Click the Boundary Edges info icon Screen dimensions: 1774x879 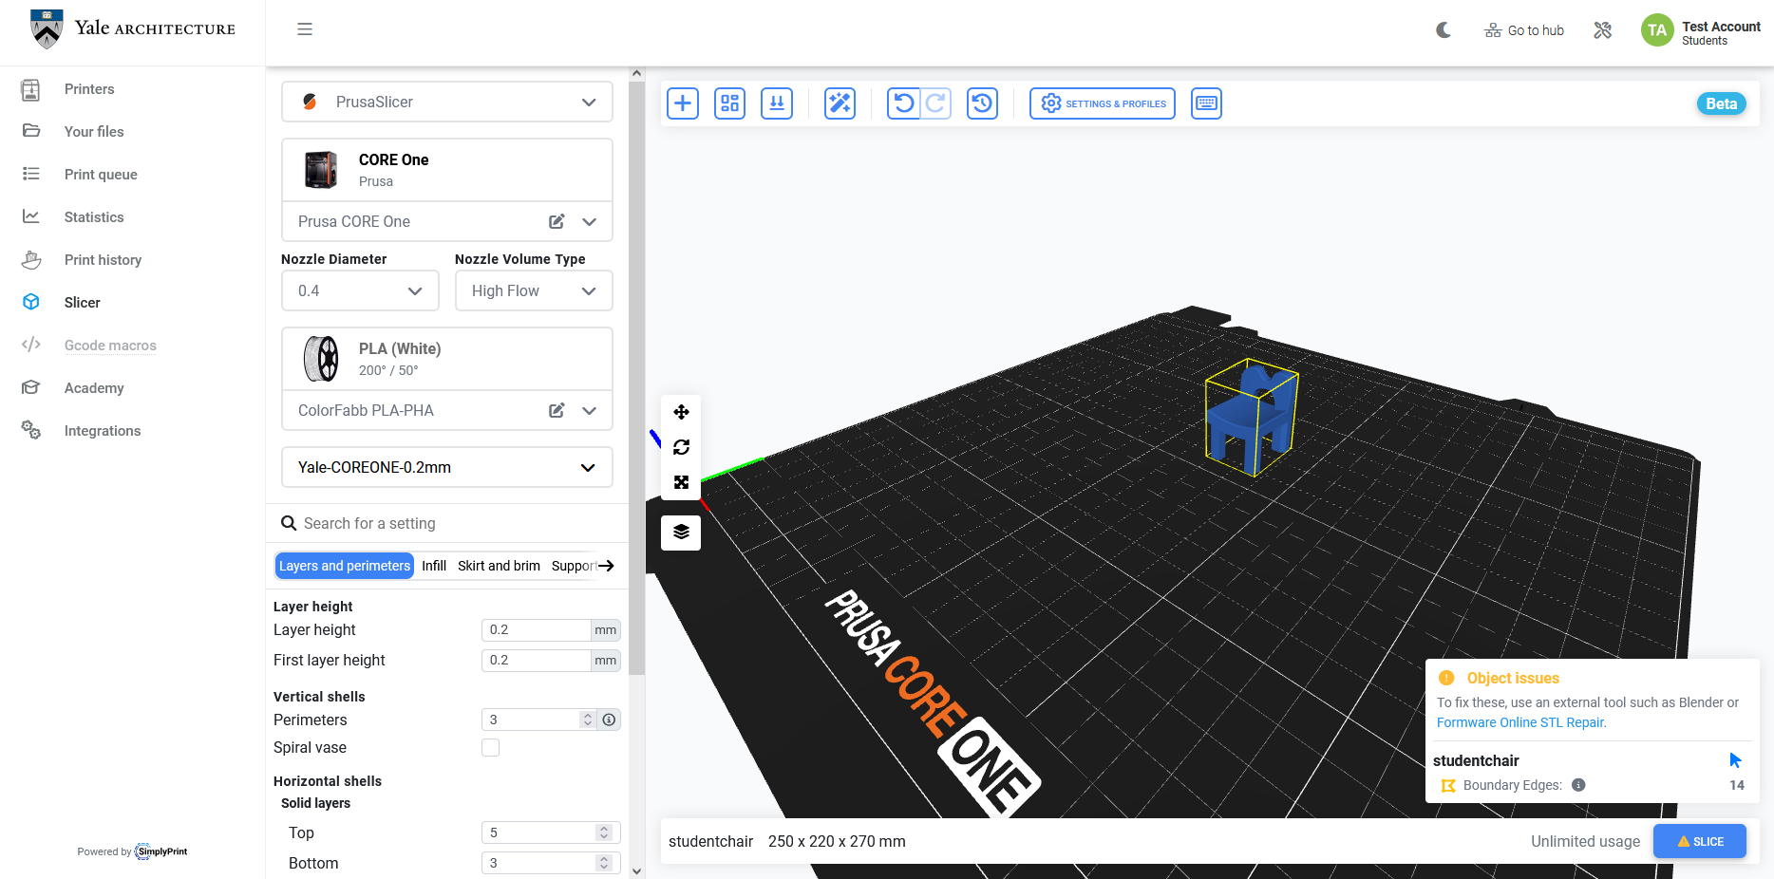tap(1578, 785)
